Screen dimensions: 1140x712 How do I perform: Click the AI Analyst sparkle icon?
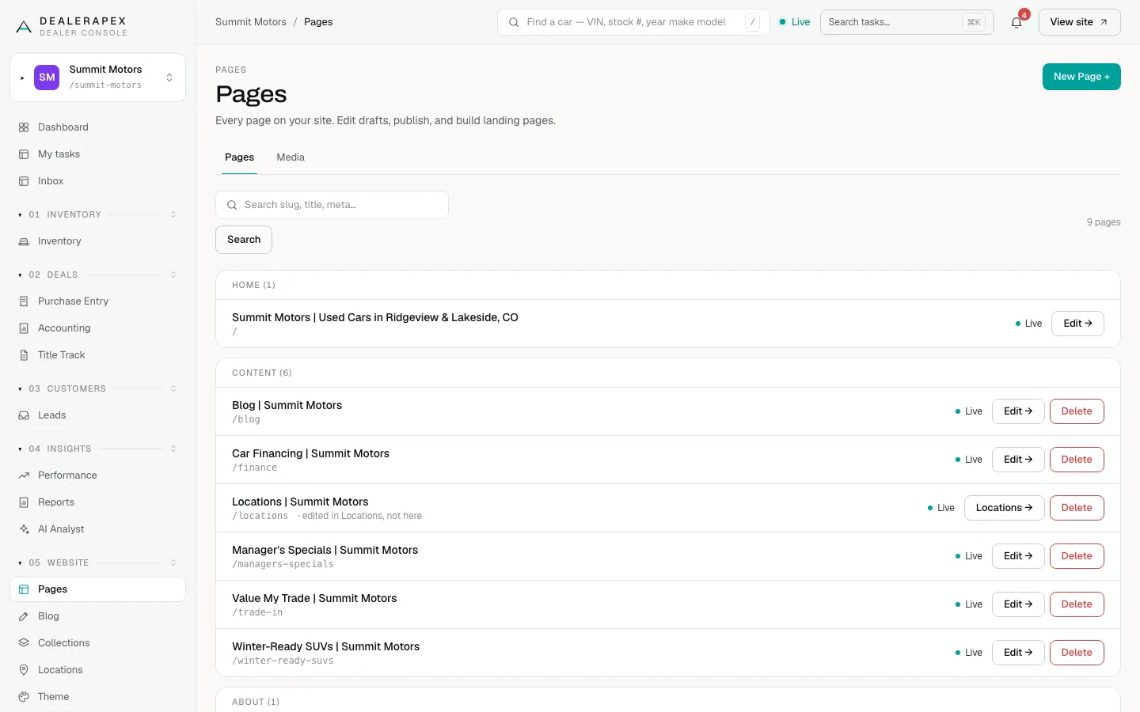click(24, 529)
